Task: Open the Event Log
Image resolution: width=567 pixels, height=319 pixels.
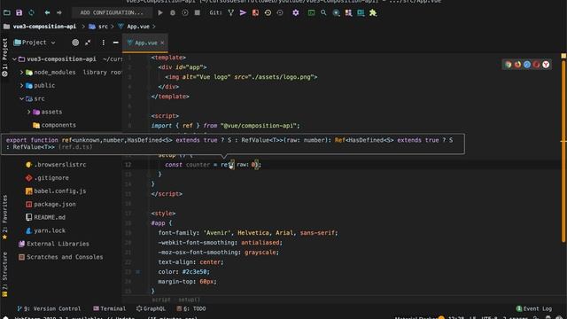Action: [x=534, y=308]
